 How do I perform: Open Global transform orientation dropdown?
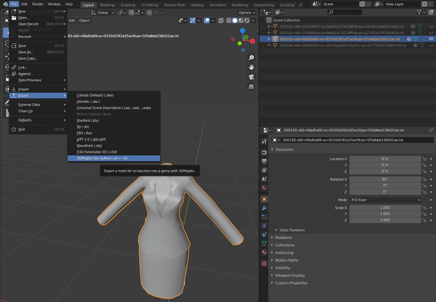click(102, 13)
